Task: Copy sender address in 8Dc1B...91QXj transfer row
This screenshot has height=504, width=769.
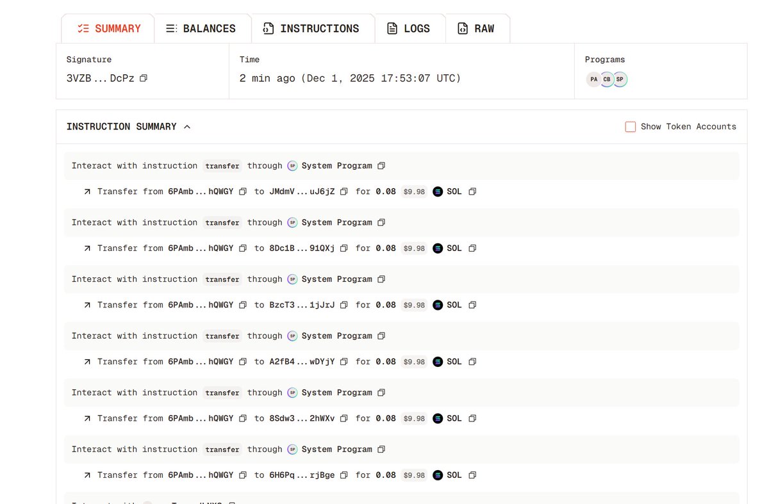Action: [243, 248]
